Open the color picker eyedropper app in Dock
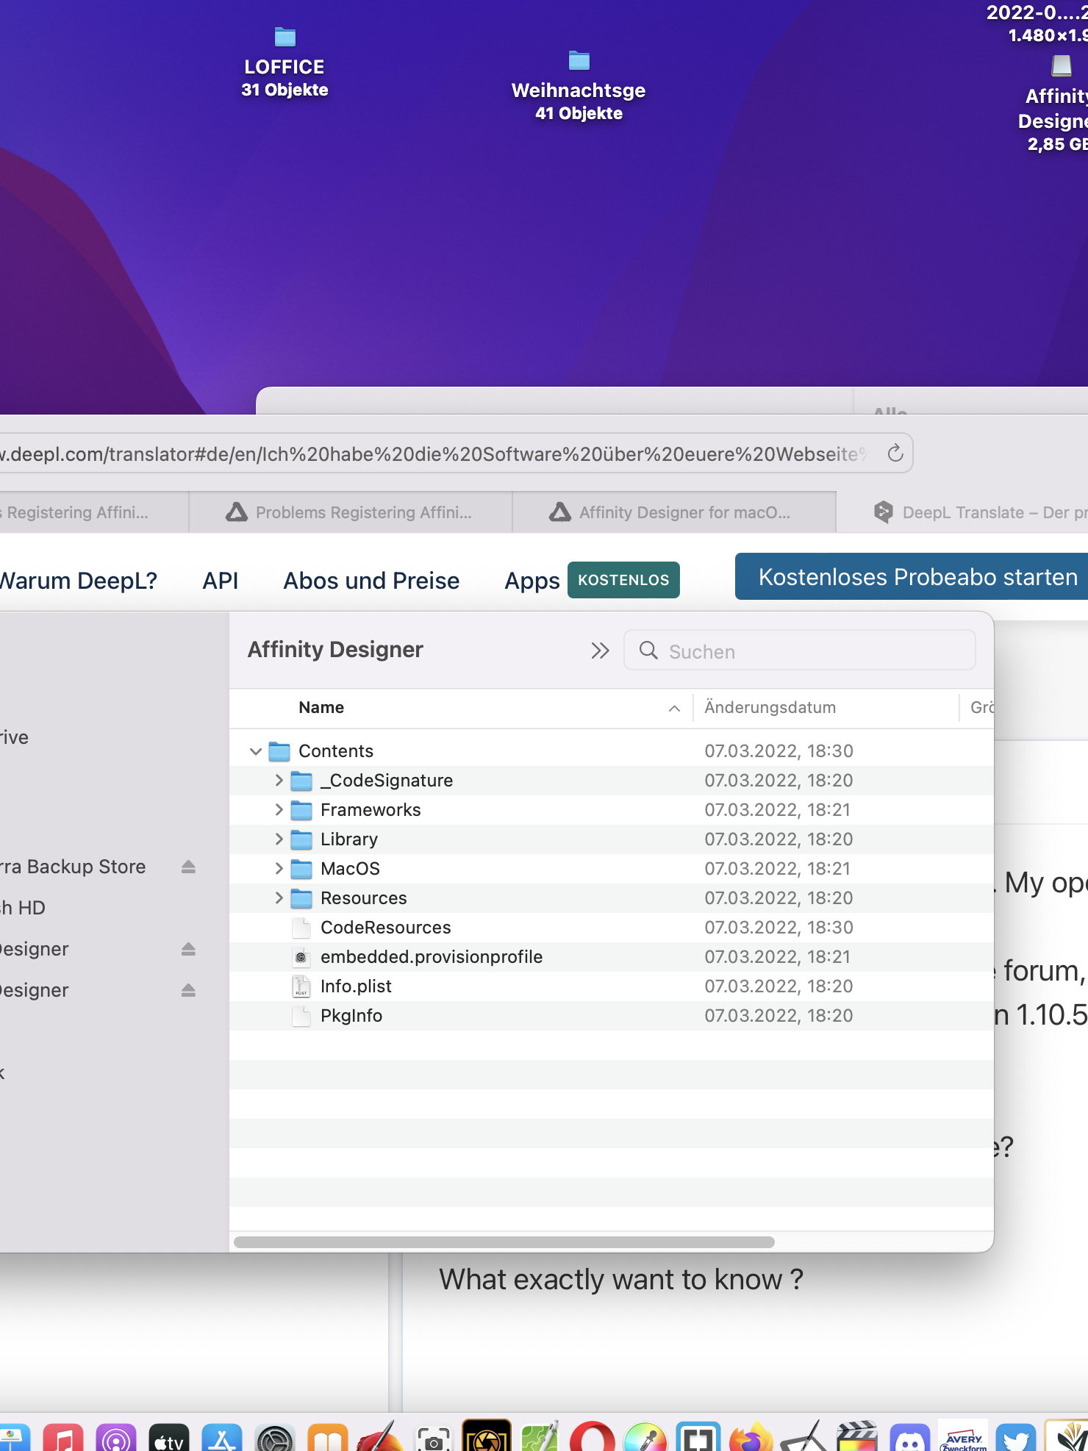1088x1451 pixels. coord(645,1438)
